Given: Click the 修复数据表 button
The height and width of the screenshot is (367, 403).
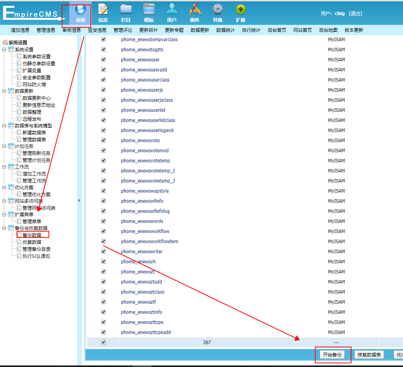Looking at the screenshot, I should tap(369, 355).
